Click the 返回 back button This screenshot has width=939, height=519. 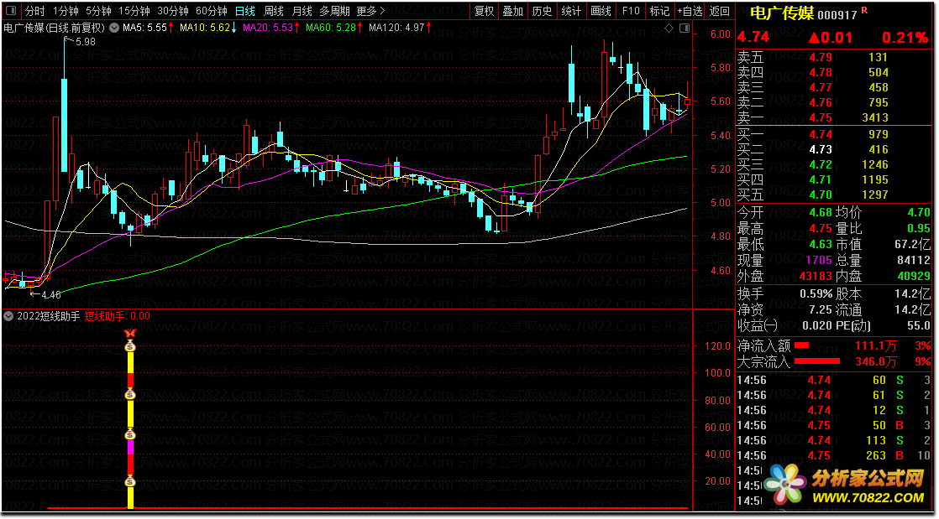click(719, 11)
